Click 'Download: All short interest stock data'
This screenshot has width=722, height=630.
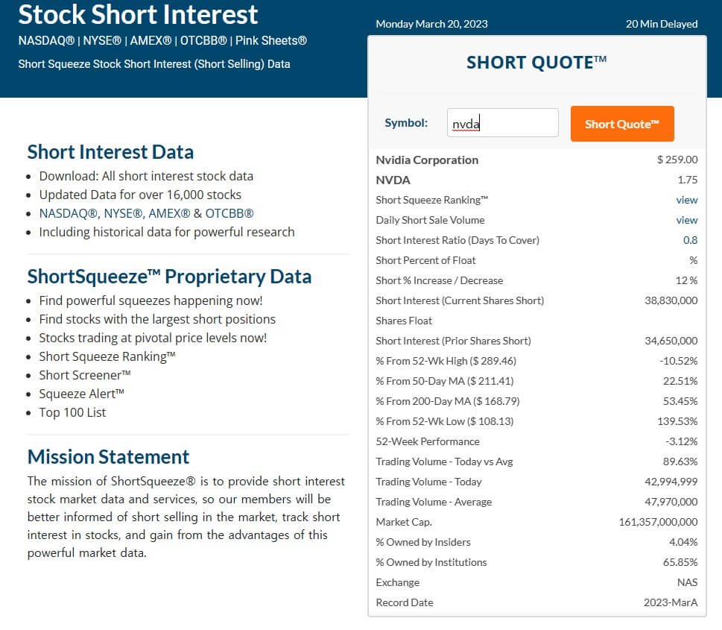click(146, 176)
